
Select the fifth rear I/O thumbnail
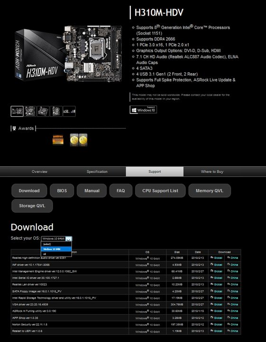(x=69, y=111)
